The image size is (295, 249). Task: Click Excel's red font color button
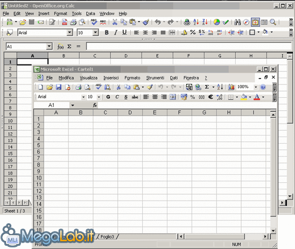coord(257,97)
